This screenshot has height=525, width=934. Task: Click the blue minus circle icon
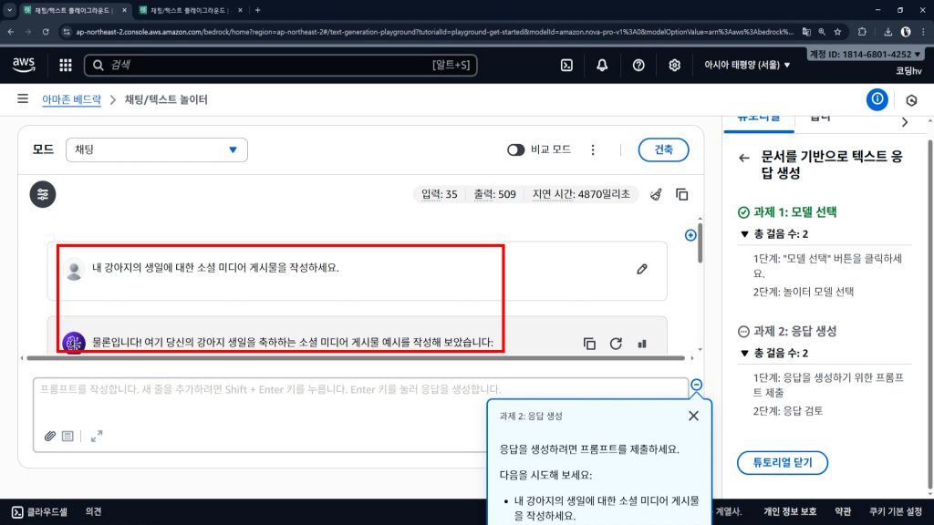(696, 385)
